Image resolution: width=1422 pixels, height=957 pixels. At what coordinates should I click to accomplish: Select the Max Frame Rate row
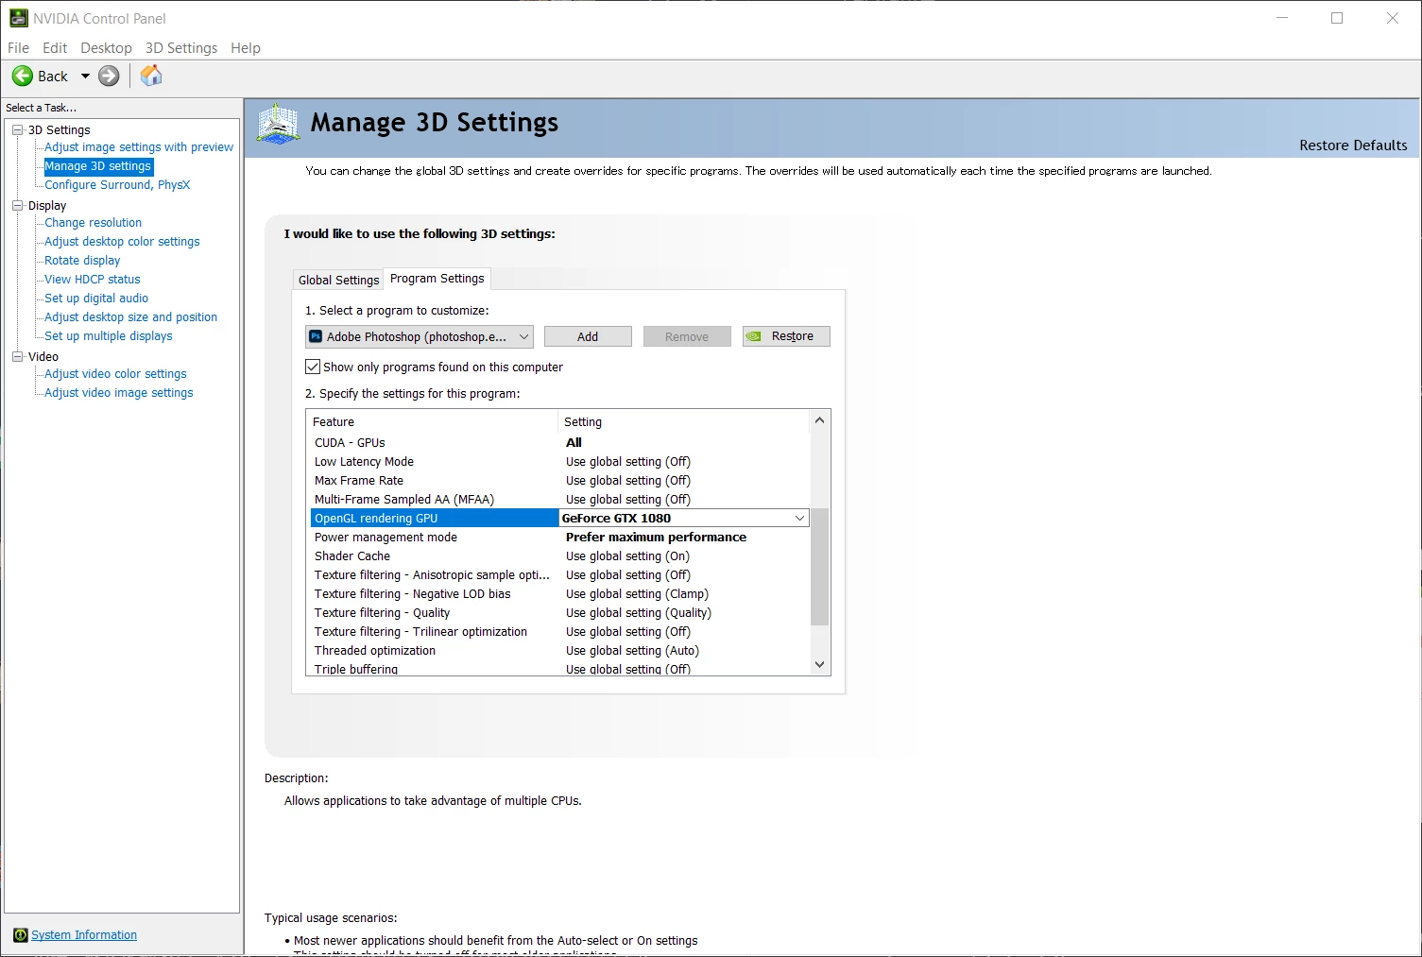click(x=559, y=480)
